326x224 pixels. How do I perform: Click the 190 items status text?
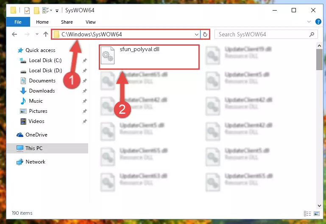[x=22, y=213]
